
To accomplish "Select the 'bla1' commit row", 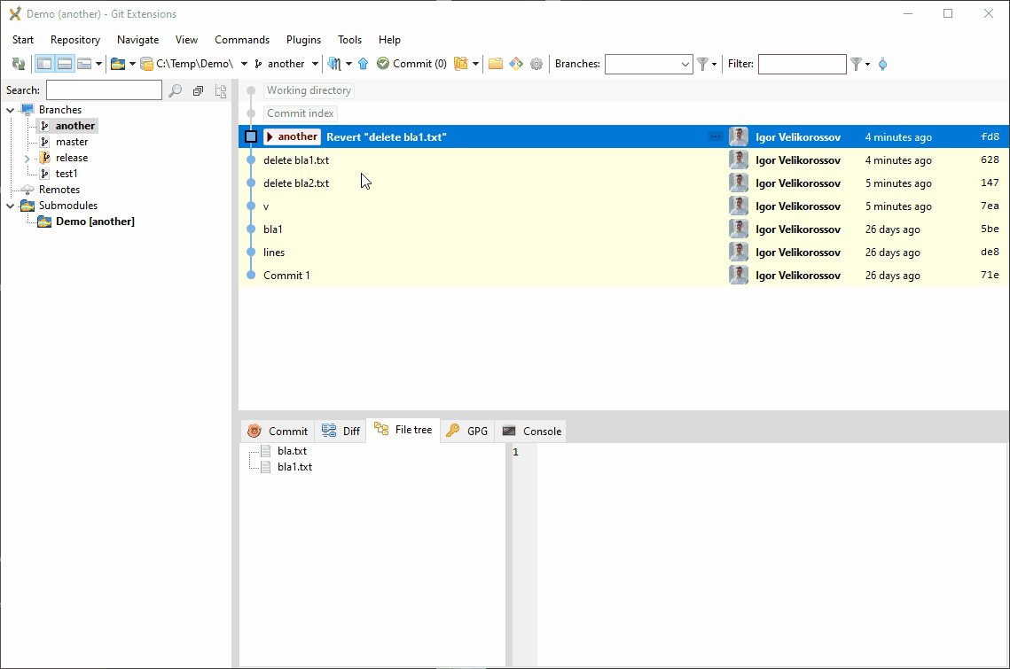I will click(x=623, y=229).
